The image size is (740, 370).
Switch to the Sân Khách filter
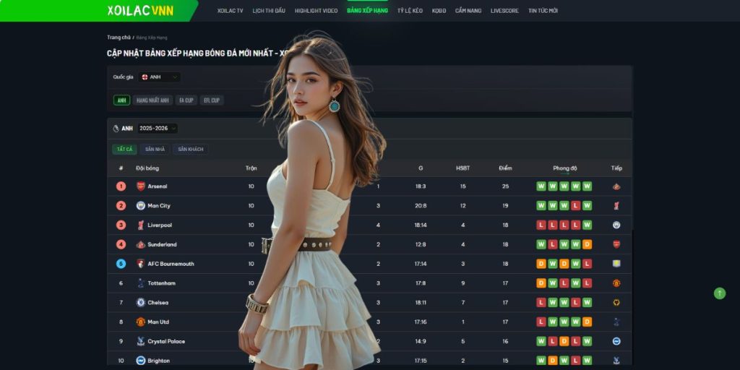tap(191, 150)
